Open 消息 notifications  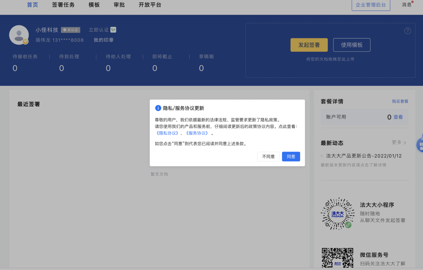(407, 5)
